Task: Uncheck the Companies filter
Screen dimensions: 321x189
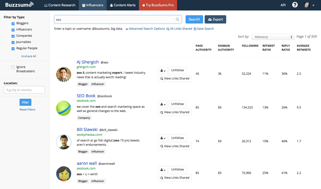Action: [x=13, y=36]
